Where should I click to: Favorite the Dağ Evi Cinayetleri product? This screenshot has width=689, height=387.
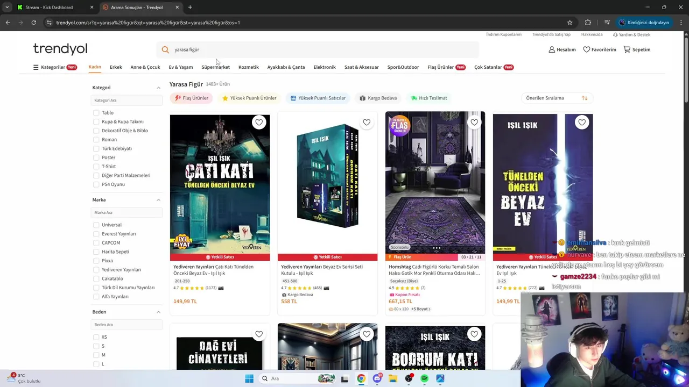click(259, 334)
